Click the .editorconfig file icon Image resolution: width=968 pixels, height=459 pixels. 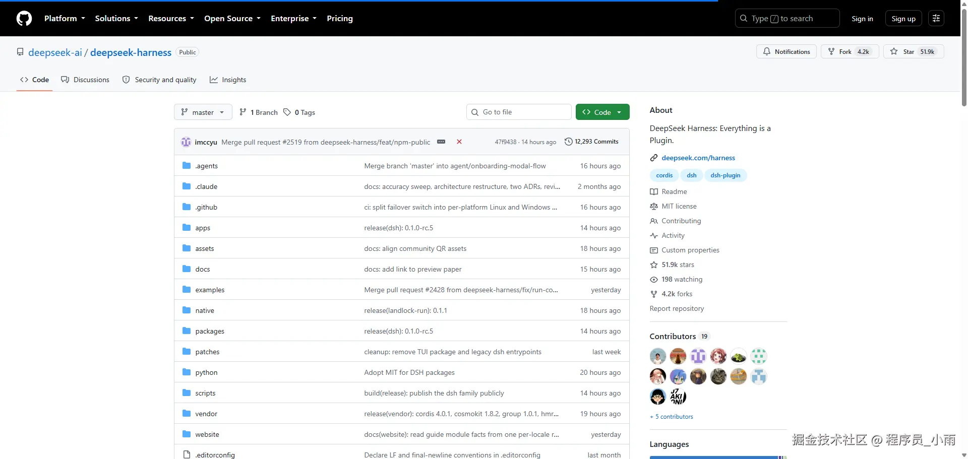(187, 455)
